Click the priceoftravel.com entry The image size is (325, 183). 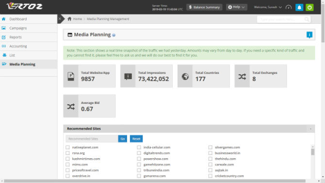point(85,170)
